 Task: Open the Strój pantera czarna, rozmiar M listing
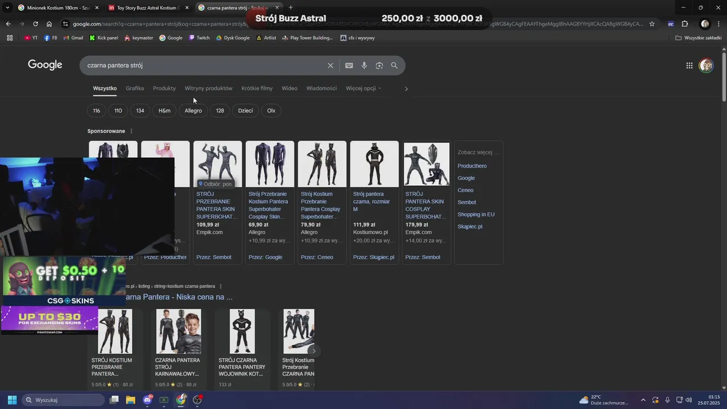[374, 202]
